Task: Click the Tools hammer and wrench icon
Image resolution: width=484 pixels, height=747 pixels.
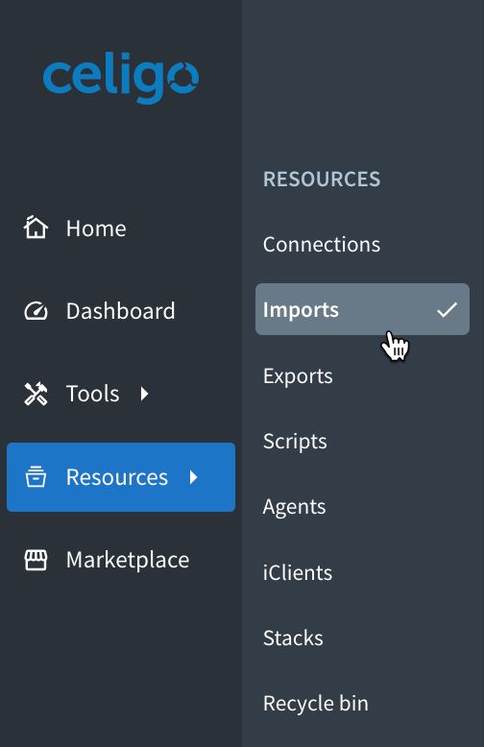Action: (x=36, y=394)
